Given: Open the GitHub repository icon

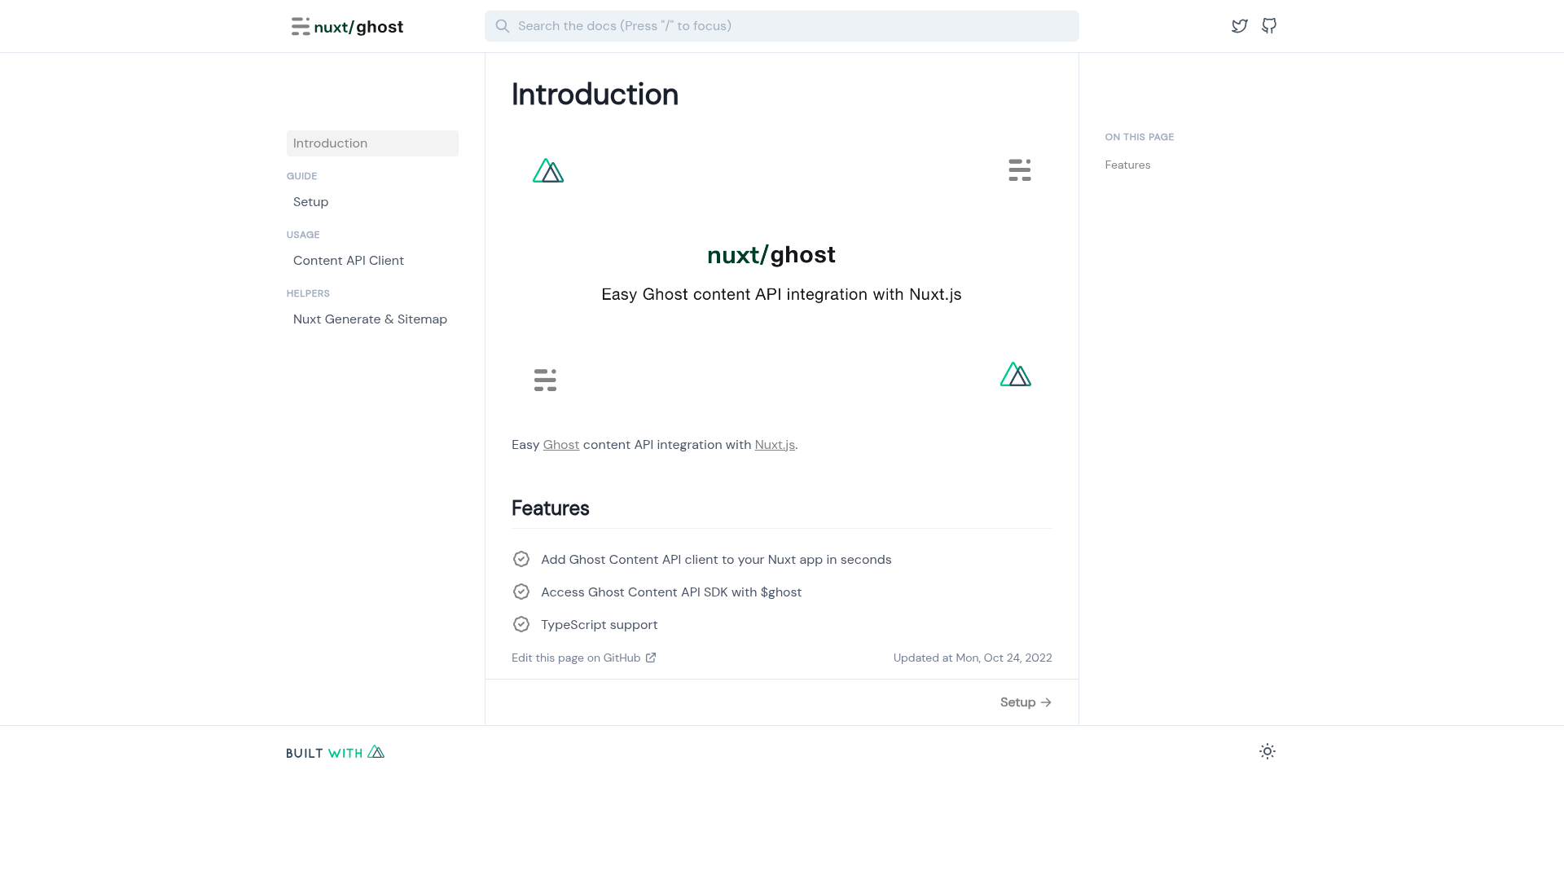Looking at the screenshot, I should (1269, 26).
